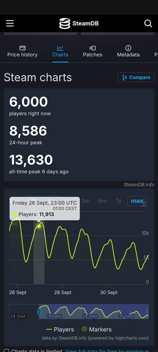This screenshot has width=158, height=352.
Task: Click the Metadata info icon
Action: [x=128, y=48]
